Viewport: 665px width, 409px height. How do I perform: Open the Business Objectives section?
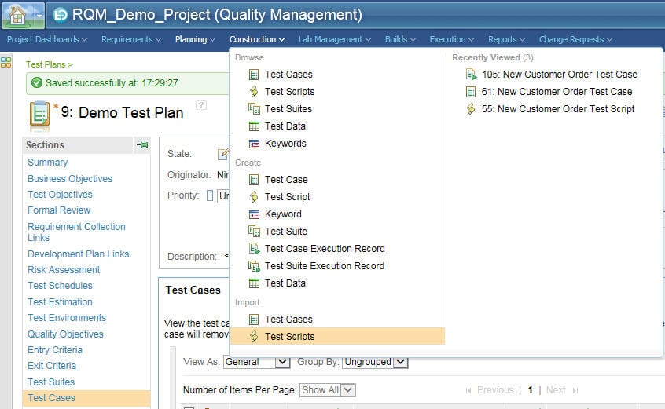[x=70, y=179]
